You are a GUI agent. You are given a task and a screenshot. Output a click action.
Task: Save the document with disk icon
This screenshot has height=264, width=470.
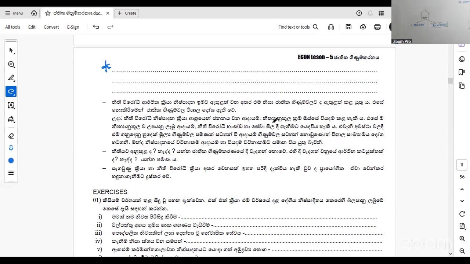click(x=348, y=27)
